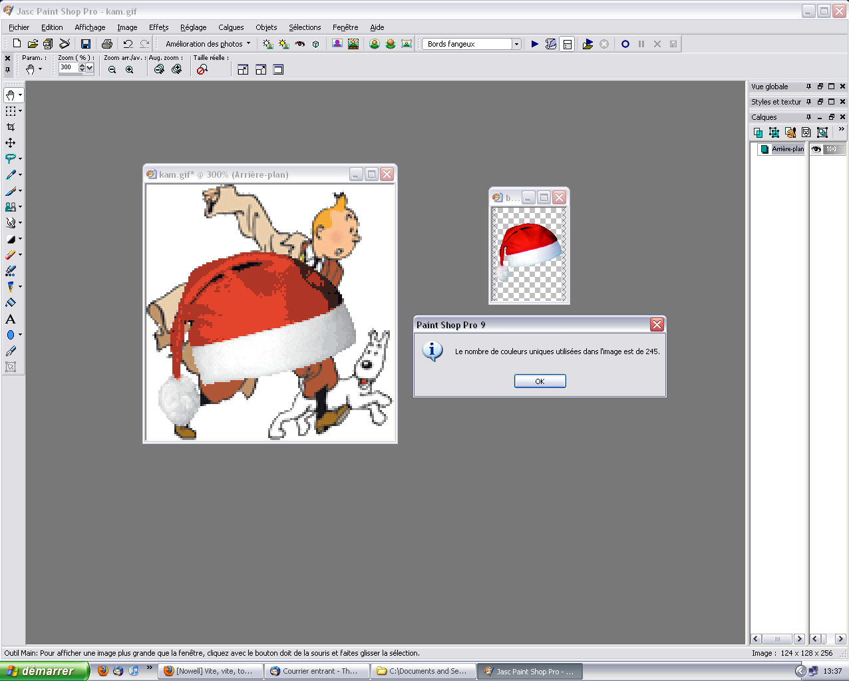The height and width of the screenshot is (681, 849).
Task: Expand the Param. presets dropdown
Action: click(40, 69)
